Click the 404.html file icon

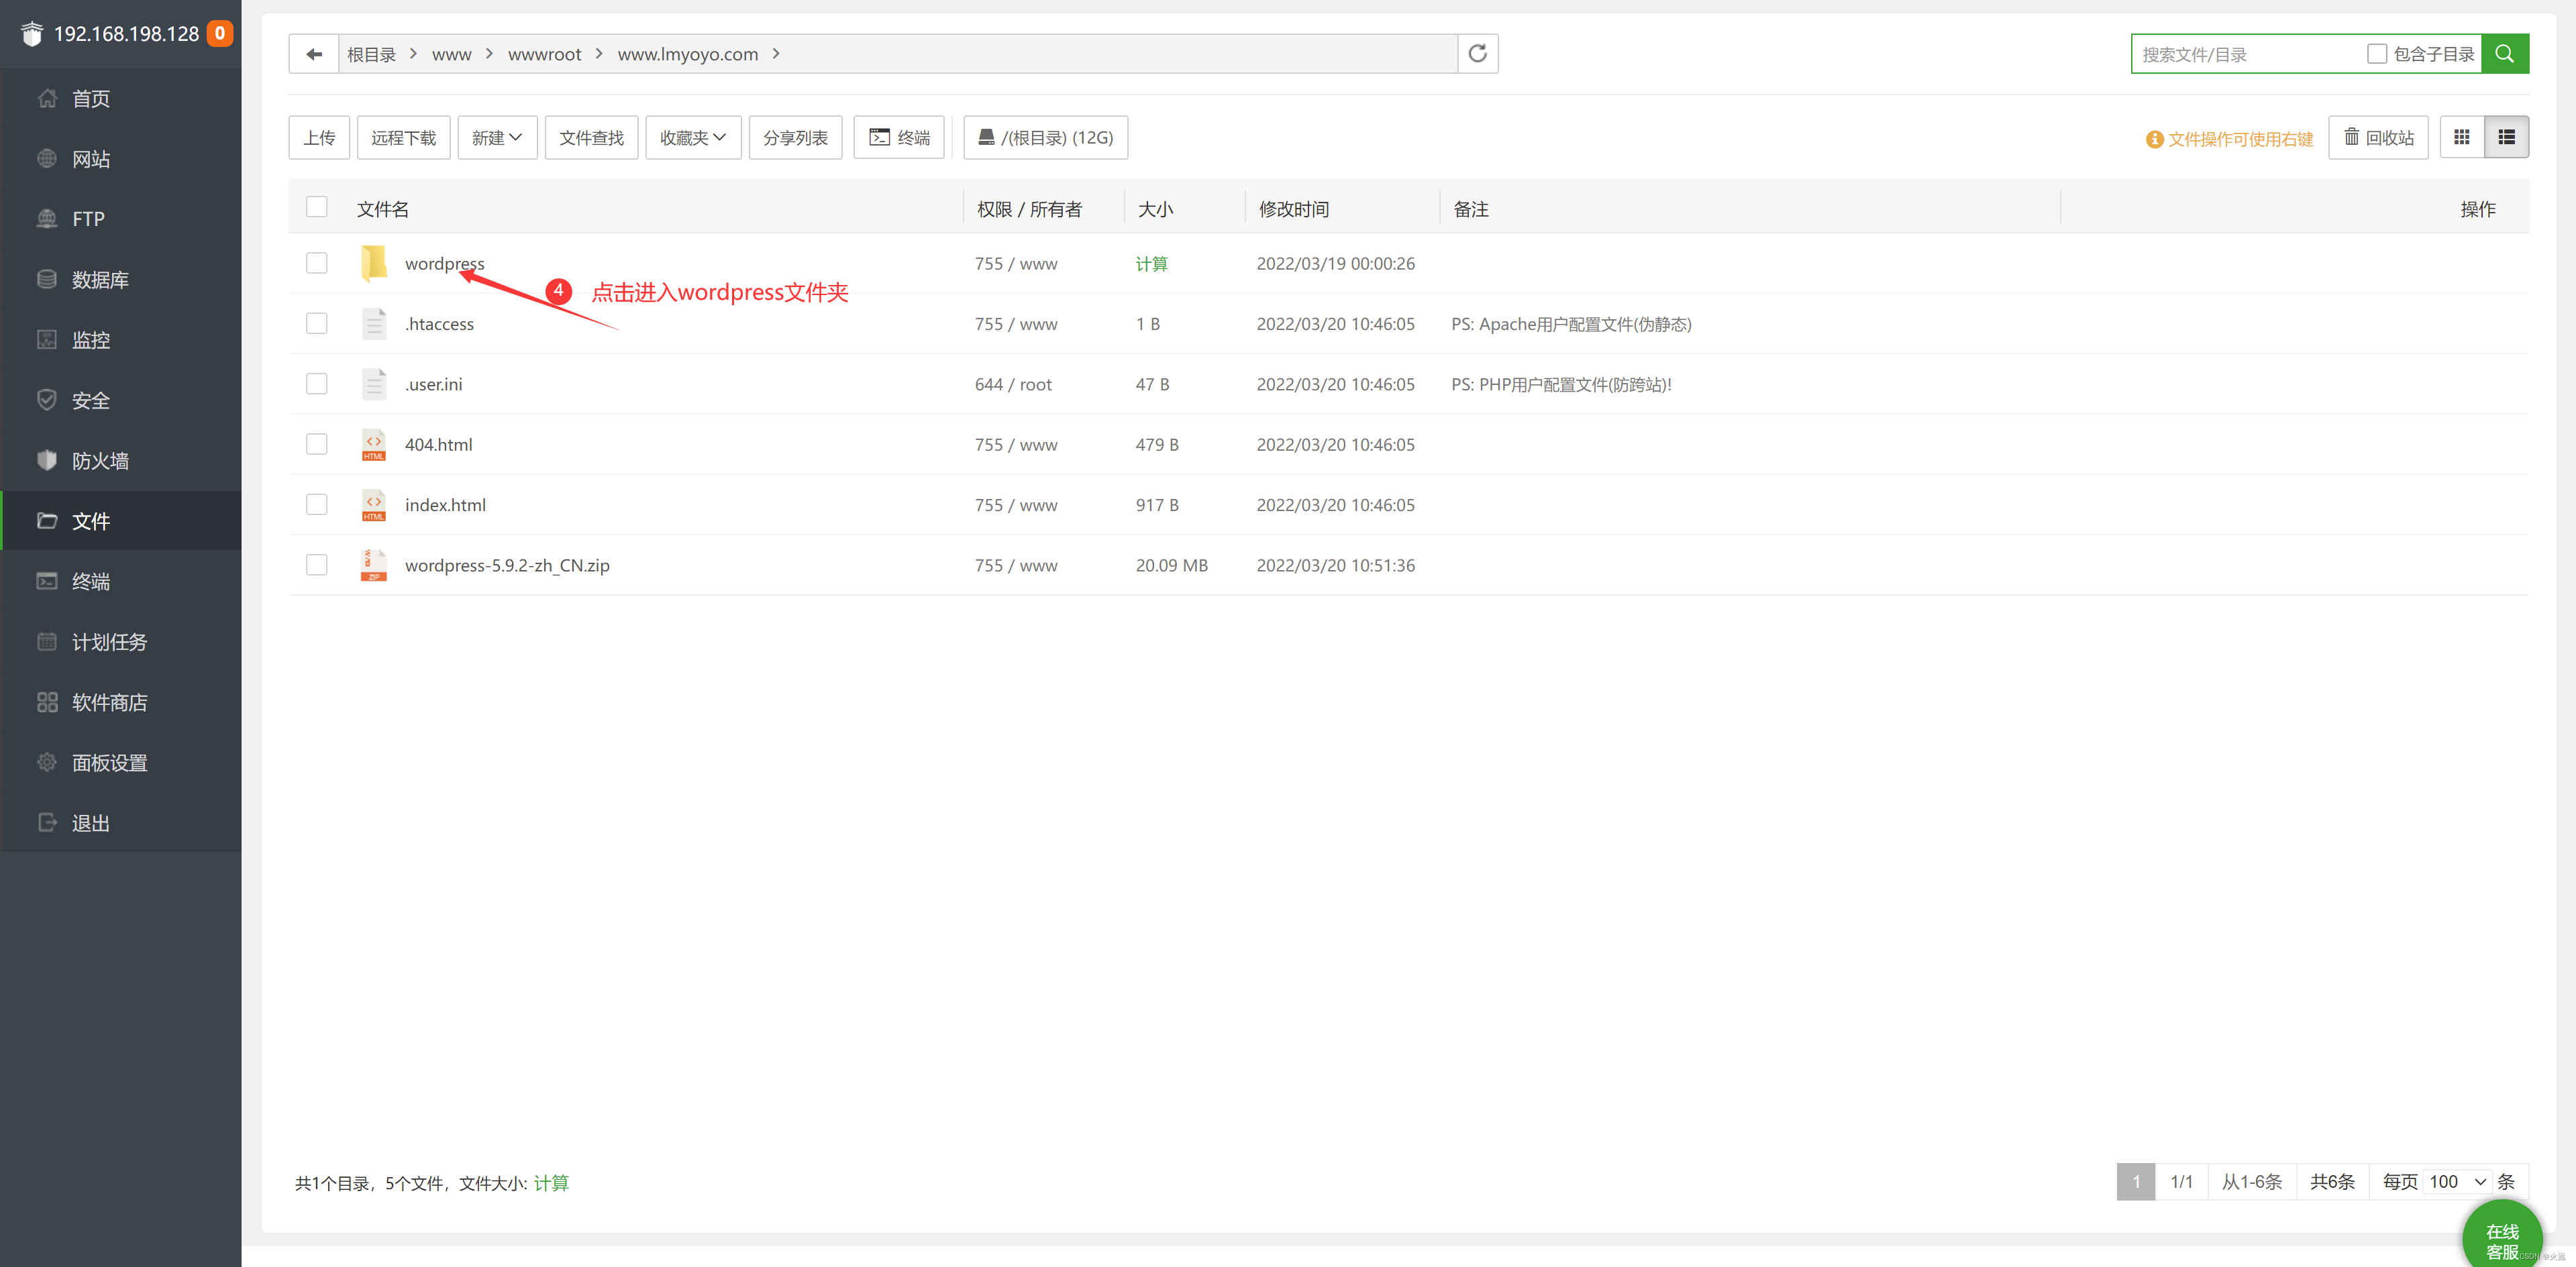[373, 445]
